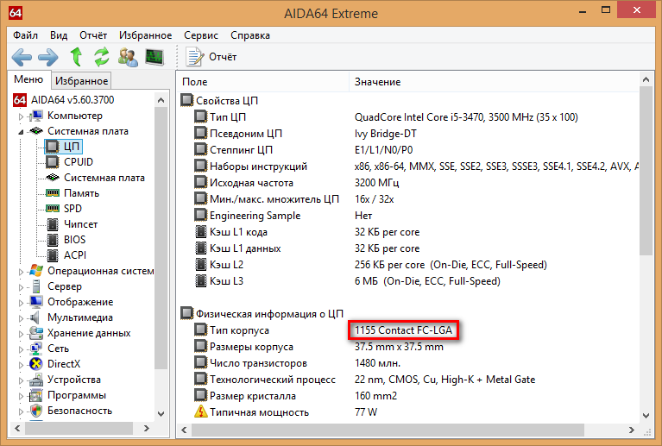Open the Сервис menu
The image size is (662, 446).
(x=201, y=35)
